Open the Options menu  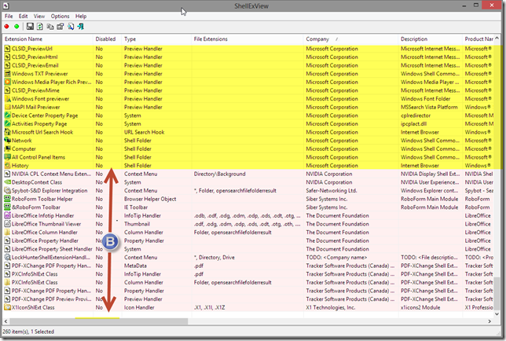pyautogui.click(x=60, y=16)
